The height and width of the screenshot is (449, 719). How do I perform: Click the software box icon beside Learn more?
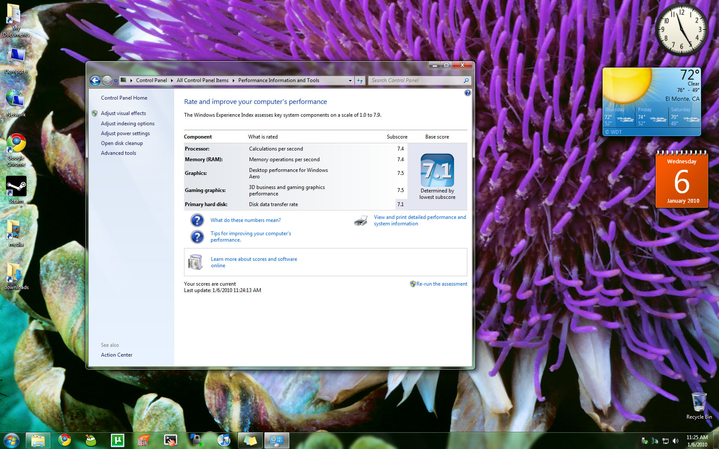click(196, 262)
